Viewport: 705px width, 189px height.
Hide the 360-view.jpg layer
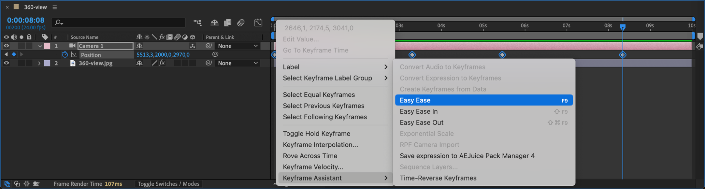pyautogui.click(x=6, y=63)
